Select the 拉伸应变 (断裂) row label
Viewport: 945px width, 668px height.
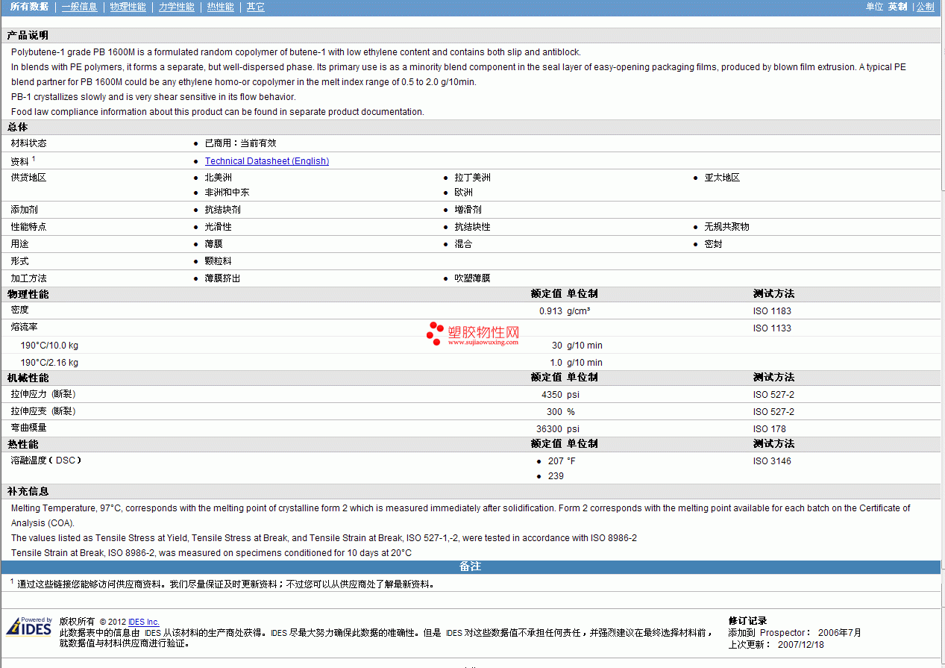(43, 411)
